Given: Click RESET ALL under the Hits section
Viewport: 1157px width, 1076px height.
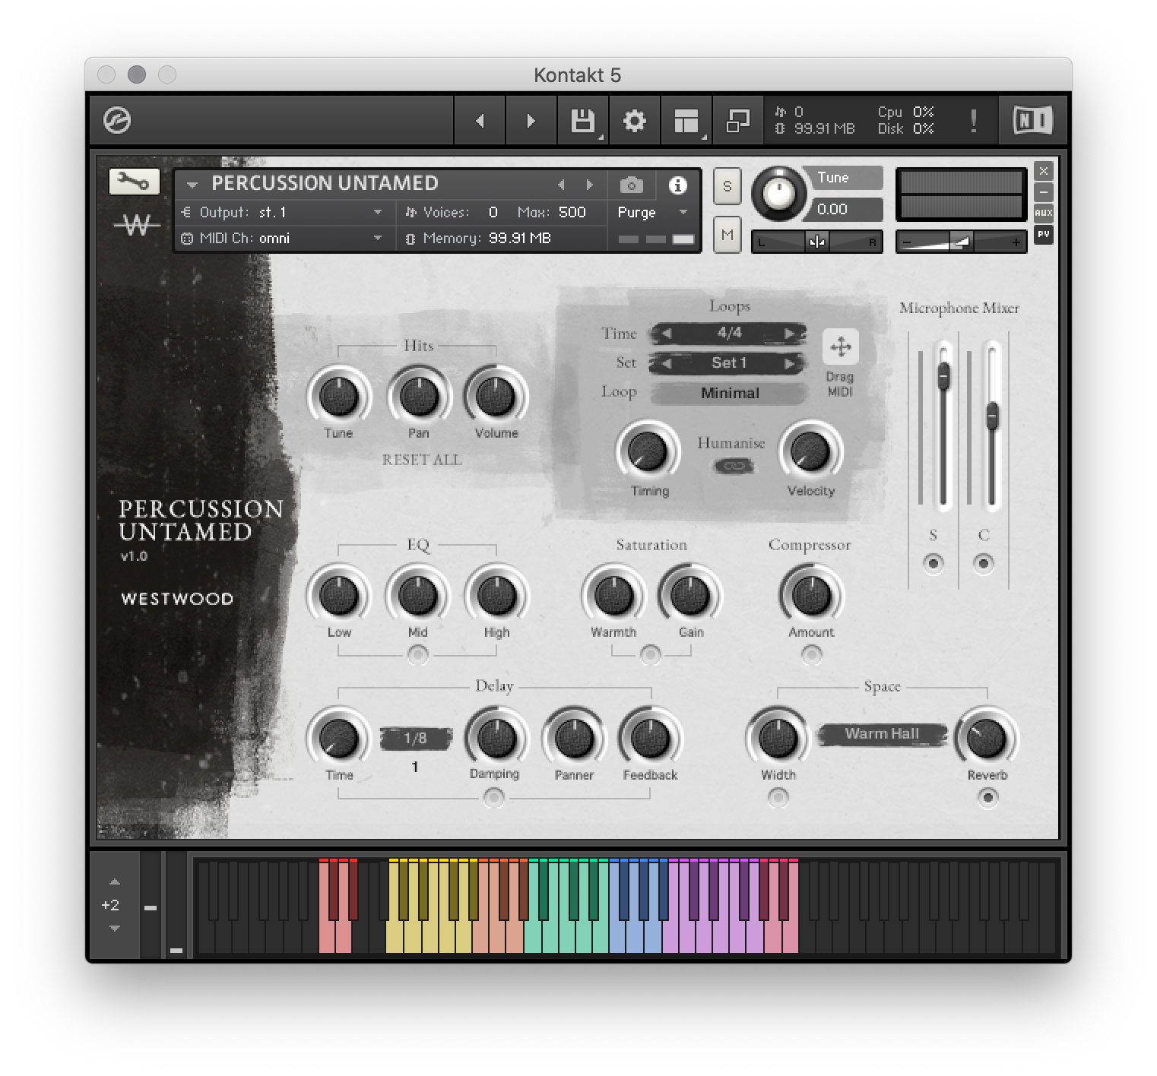Looking at the screenshot, I should [x=422, y=460].
